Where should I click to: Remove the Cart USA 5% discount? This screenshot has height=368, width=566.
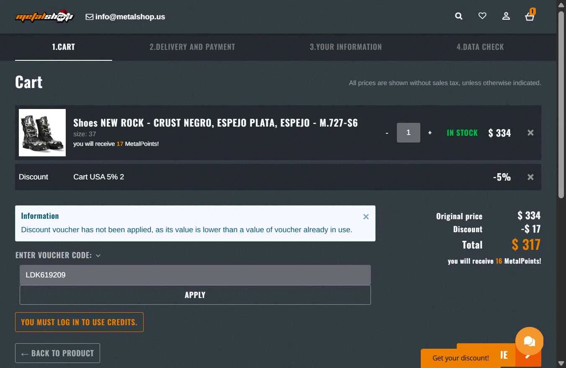(530, 177)
